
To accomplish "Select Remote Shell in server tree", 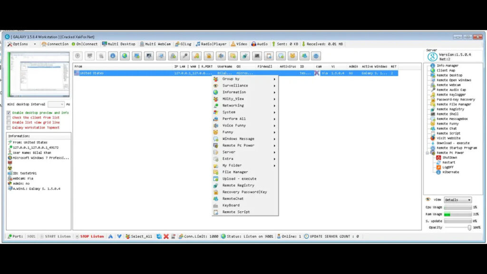I will [444, 114].
